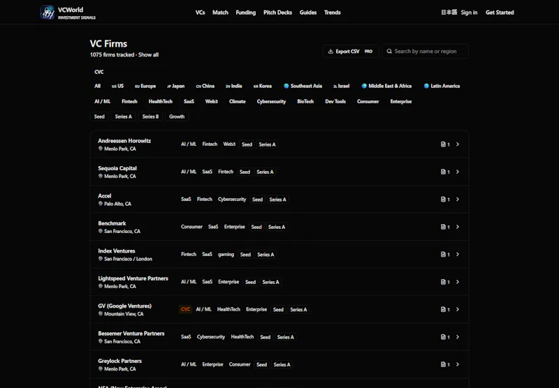Click Lightspeed Venture Partners document icon
Viewport: 559px width, 388px height.
(443, 282)
